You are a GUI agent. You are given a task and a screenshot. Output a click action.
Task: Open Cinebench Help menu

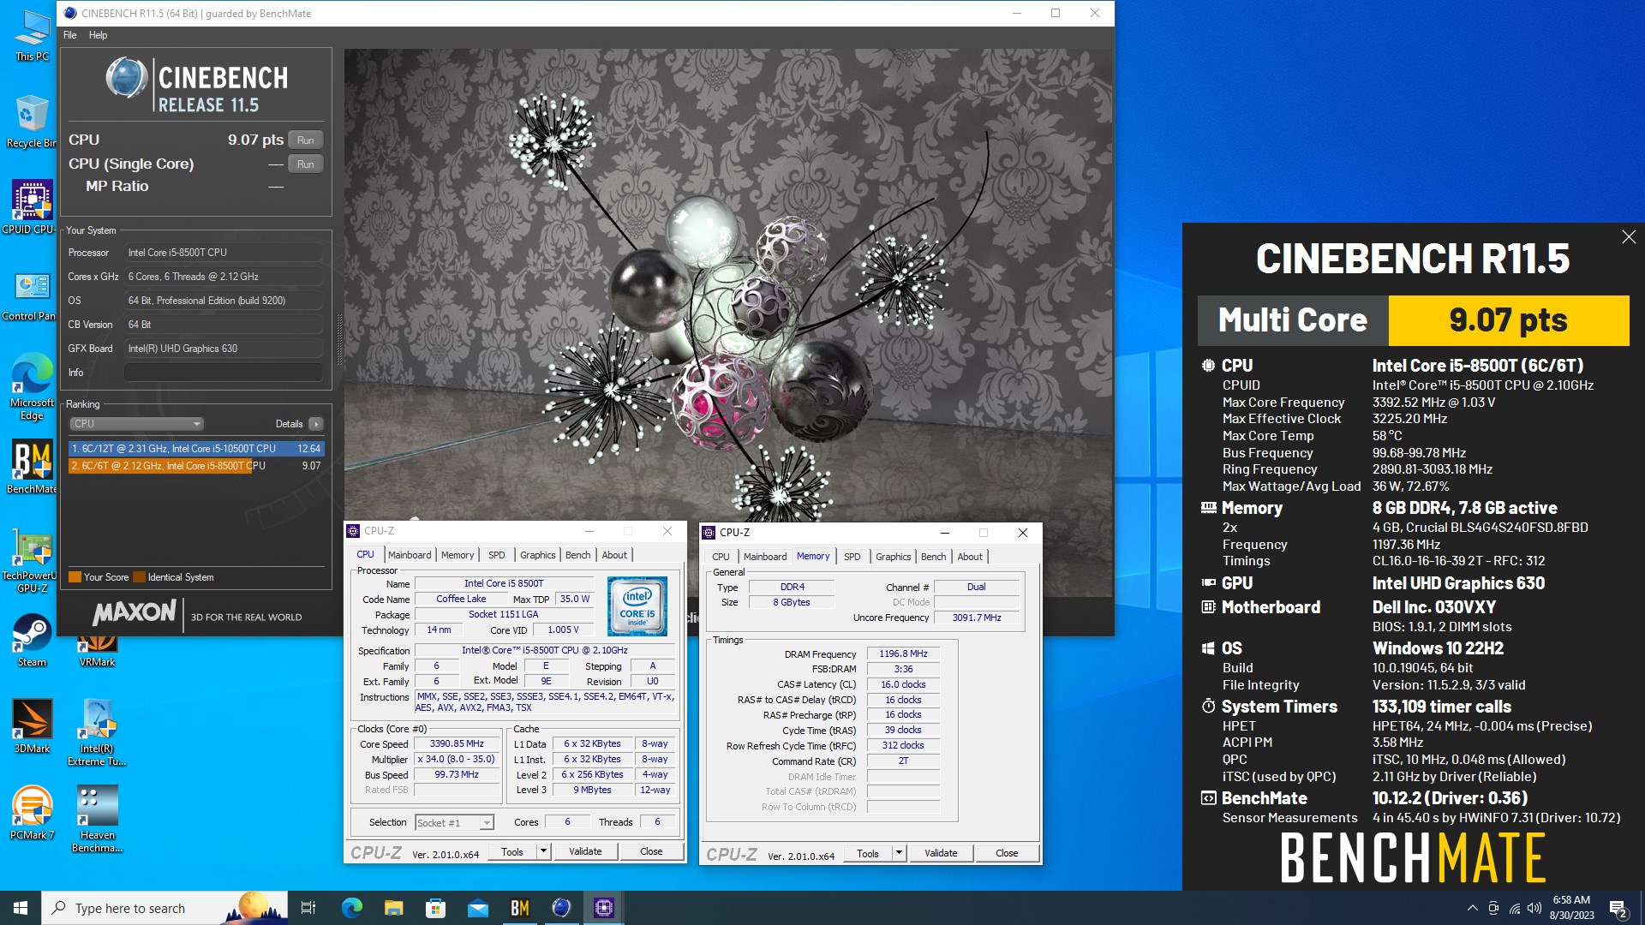pos(98,35)
